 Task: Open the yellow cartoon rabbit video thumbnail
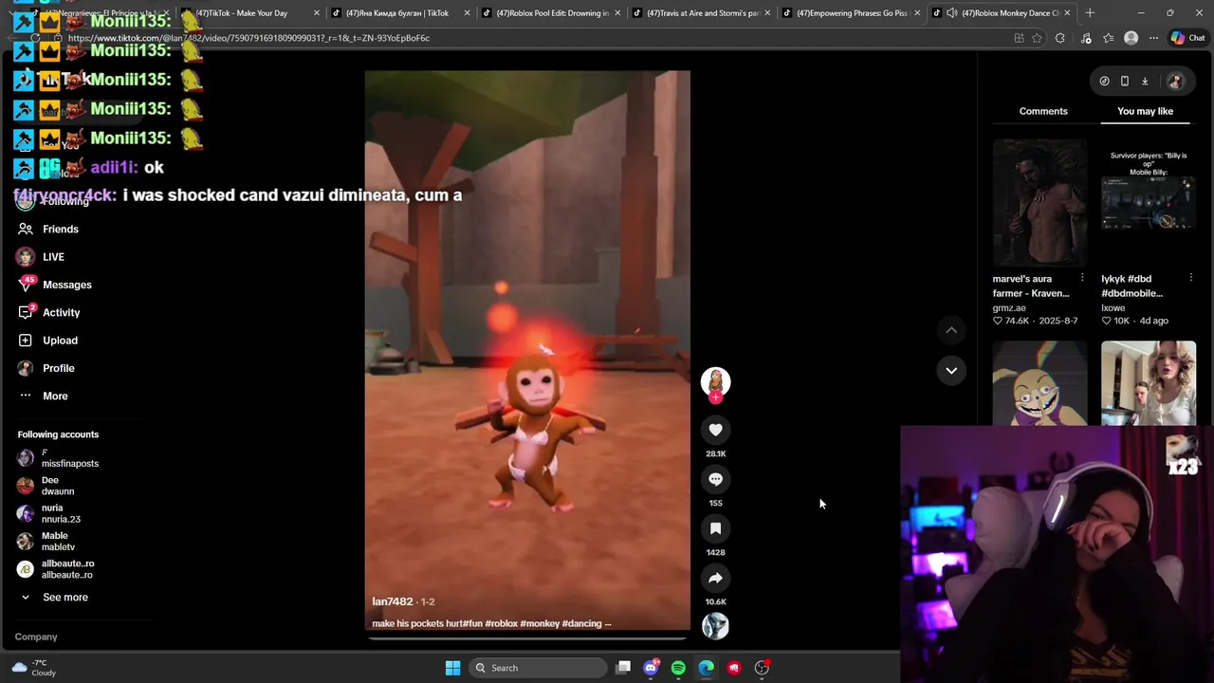[1039, 383]
